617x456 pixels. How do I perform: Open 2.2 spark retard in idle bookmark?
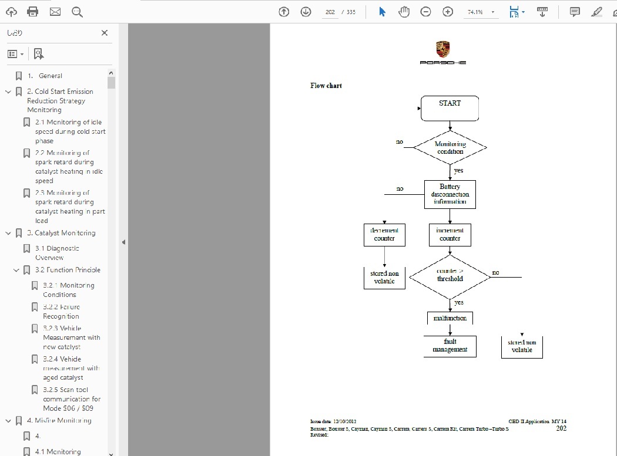(69, 167)
